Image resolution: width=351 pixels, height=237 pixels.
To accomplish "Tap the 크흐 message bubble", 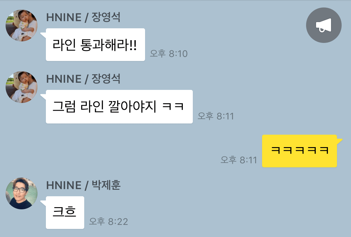I will pos(65,212).
